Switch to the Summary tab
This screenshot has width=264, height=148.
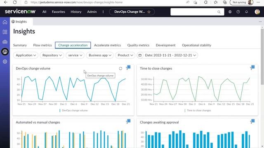[20, 45]
